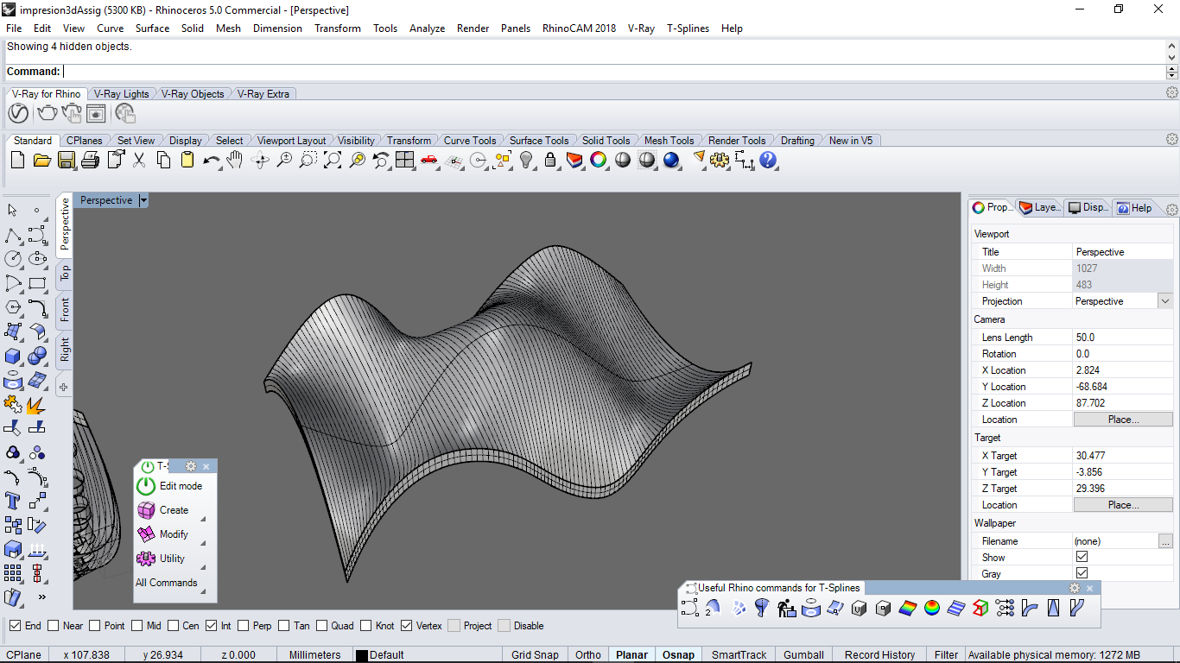Toggle the Vertex osnap checkbox
Viewport: 1180px width, 663px height.
[407, 626]
